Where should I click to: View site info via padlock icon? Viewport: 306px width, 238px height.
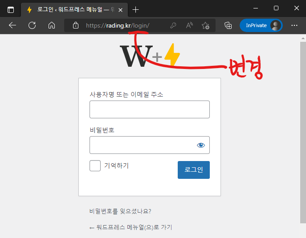click(76, 25)
